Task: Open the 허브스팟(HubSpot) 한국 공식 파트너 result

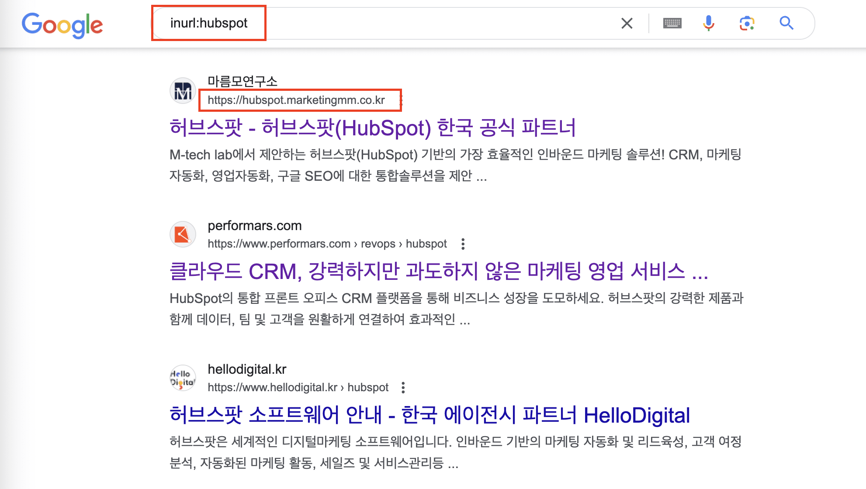Action: (373, 128)
